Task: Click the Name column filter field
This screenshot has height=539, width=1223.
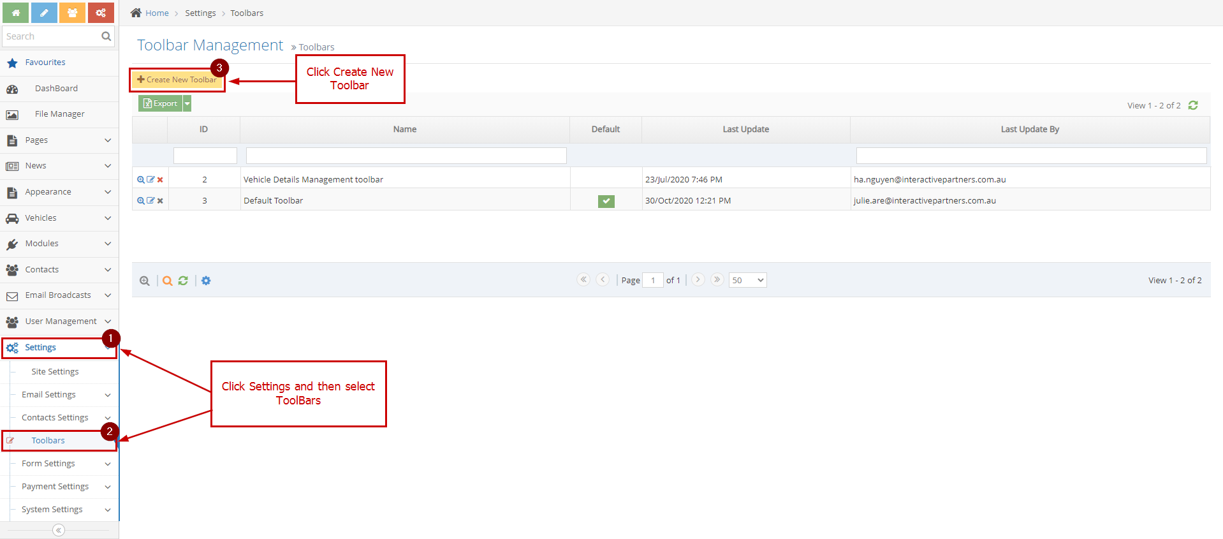Action: (406, 156)
